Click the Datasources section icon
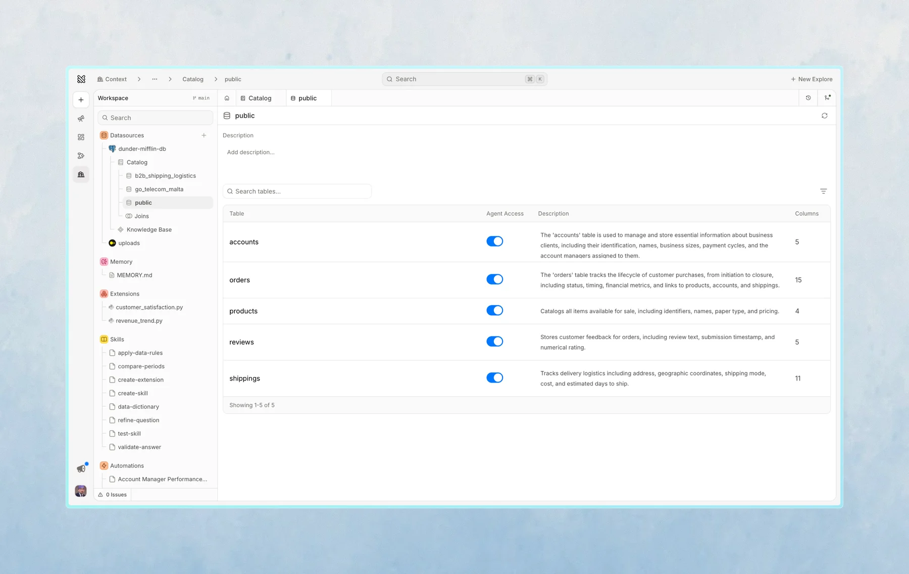Screen dimensions: 909x574 (104, 135)
